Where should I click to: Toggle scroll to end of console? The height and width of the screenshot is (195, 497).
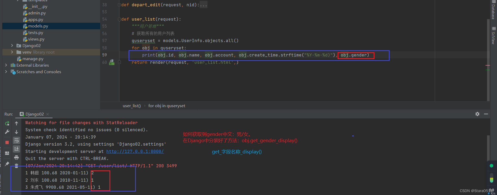point(16,149)
